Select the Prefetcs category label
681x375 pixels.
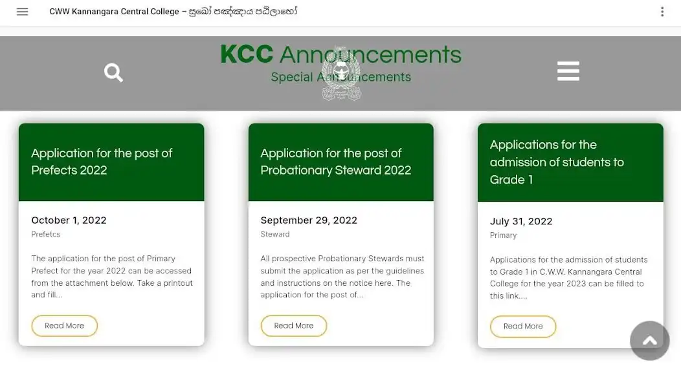pos(46,234)
